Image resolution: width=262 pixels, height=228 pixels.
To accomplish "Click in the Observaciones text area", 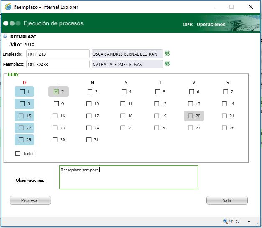I will (129, 177).
